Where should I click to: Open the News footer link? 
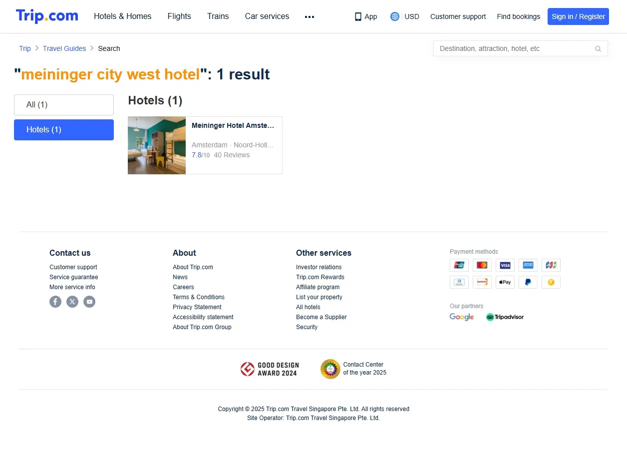[180, 277]
